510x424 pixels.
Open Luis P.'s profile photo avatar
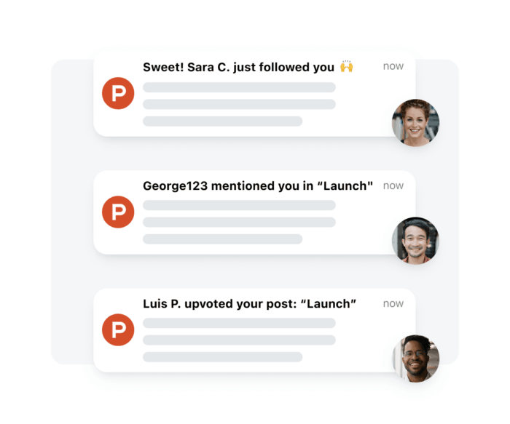pyautogui.click(x=415, y=358)
